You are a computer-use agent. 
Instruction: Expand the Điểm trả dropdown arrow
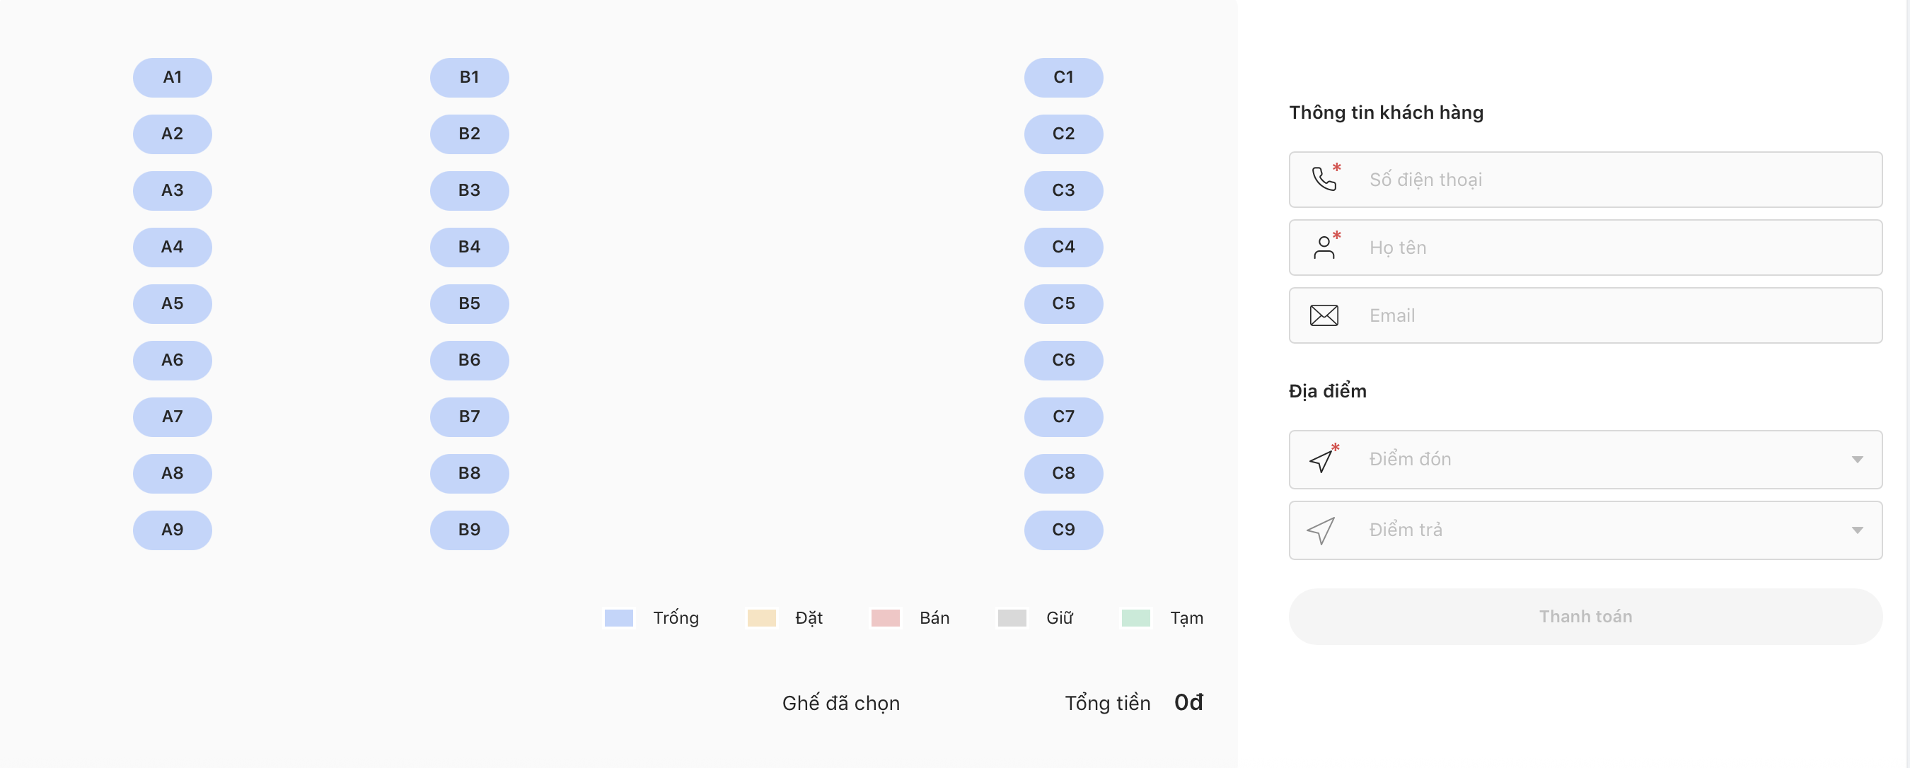[x=1857, y=530]
